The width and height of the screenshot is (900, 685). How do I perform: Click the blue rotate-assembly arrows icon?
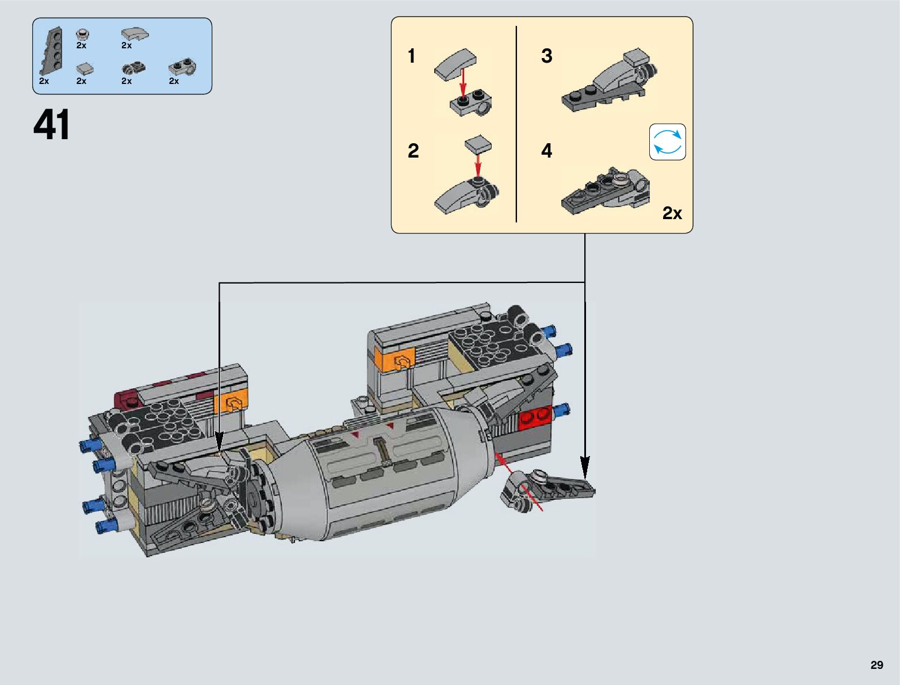pyautogui.click(x=667, y=141)
